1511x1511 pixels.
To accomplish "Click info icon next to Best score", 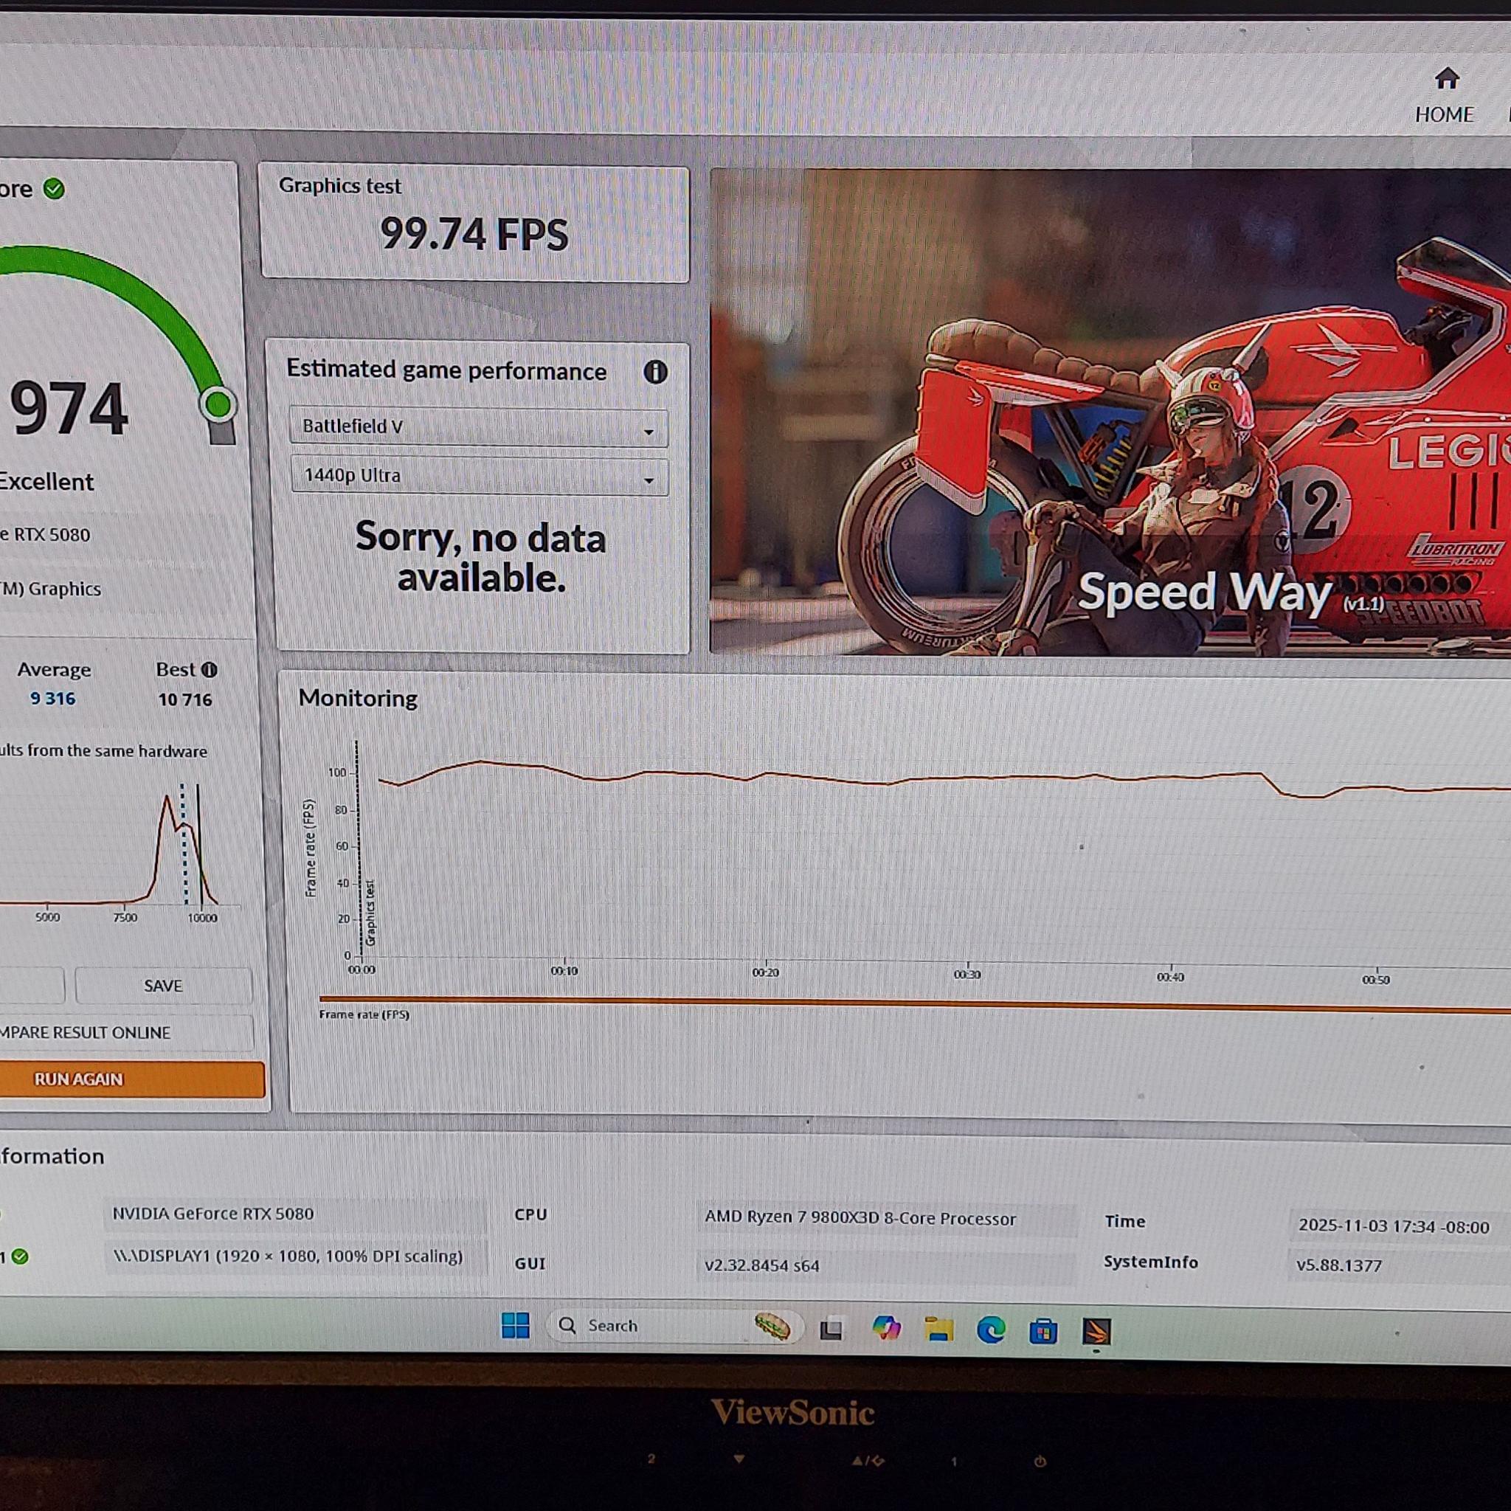I will (x=210, y=670).
